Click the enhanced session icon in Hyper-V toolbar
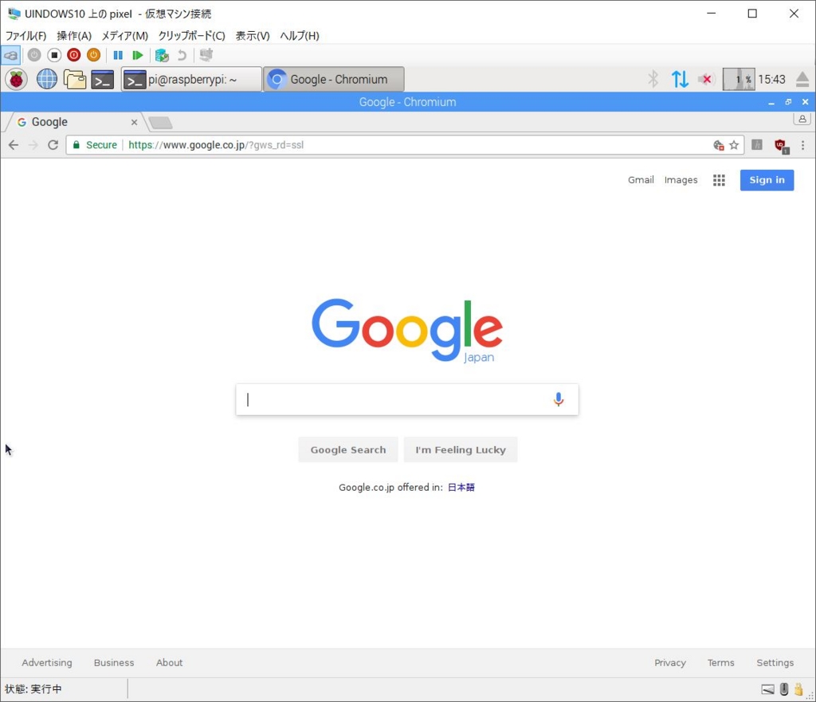Image resolution: width=816 pixels, height=702 pixels. [x=206, y=55]
